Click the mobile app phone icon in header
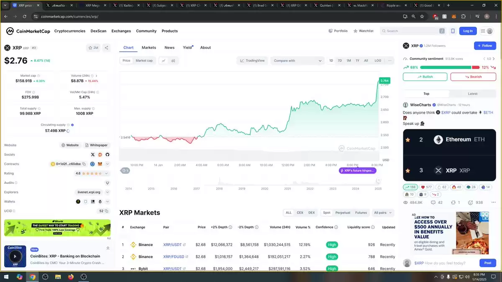Screen dimensions: 502x282 [453, 31]
